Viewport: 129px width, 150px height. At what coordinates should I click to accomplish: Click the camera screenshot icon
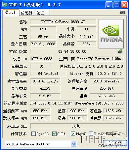pos(123,13)
